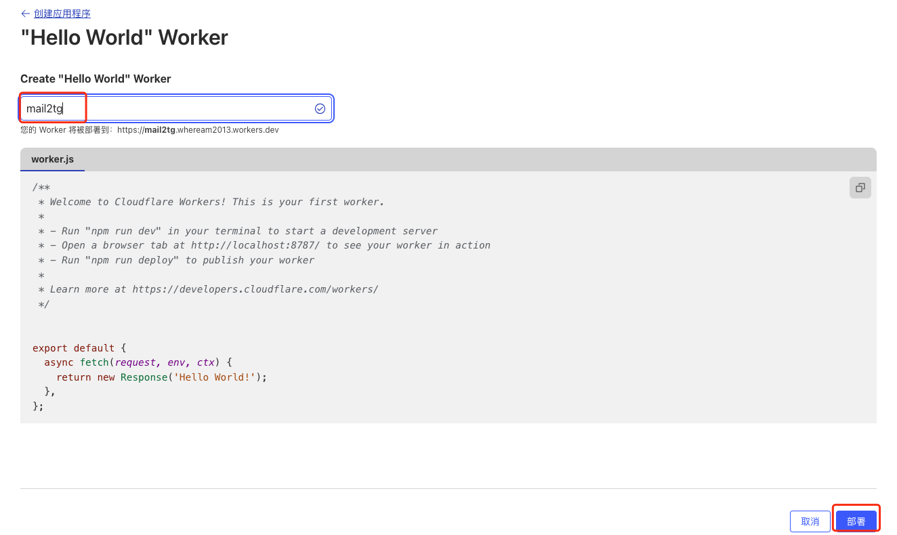Click the 'Create "Hello World" Worker' subheading

click(x=96, y=79)
